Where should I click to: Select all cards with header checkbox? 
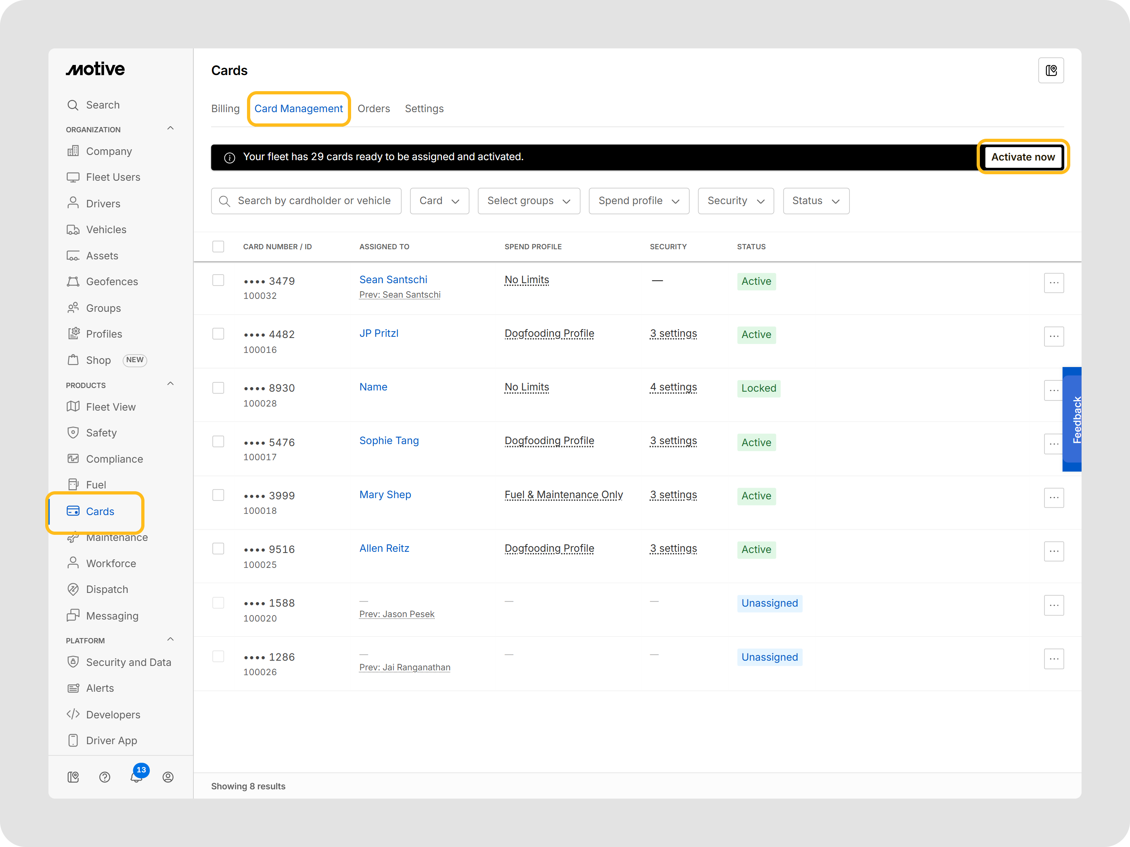click(x=218, y=246)
